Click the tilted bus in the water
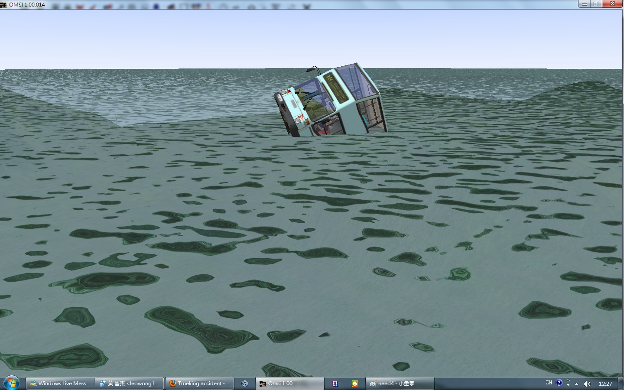 (331, 101)
